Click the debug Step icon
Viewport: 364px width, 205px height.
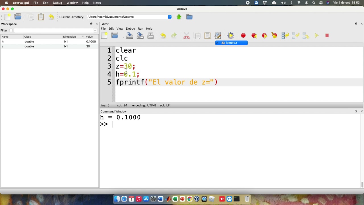click(x=285, y=36)
